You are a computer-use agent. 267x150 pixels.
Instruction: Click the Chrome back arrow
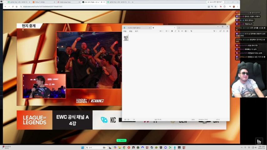tap(5, 7)
